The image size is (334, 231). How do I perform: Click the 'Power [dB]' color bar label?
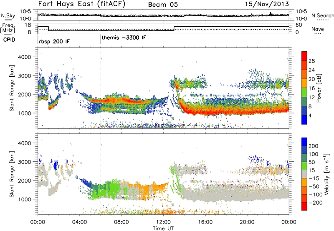319,88
